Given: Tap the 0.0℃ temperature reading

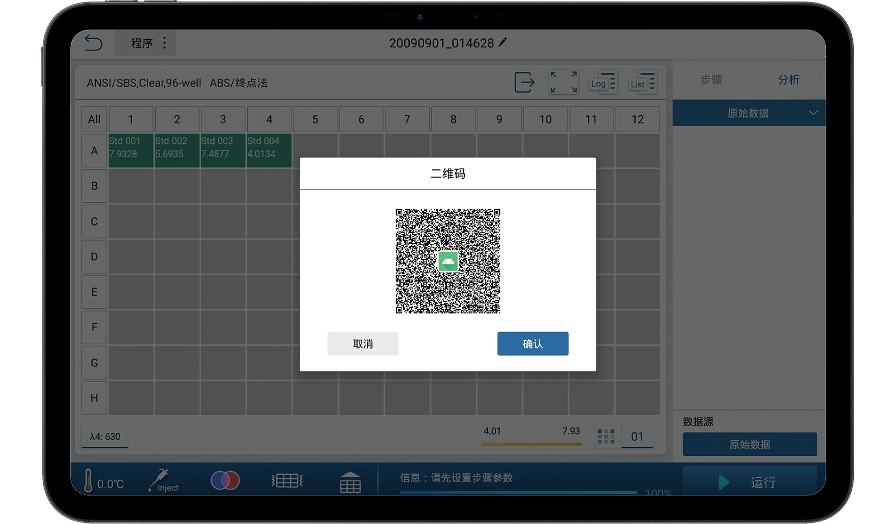Looking at the screenshot, I should coord(110,484).
